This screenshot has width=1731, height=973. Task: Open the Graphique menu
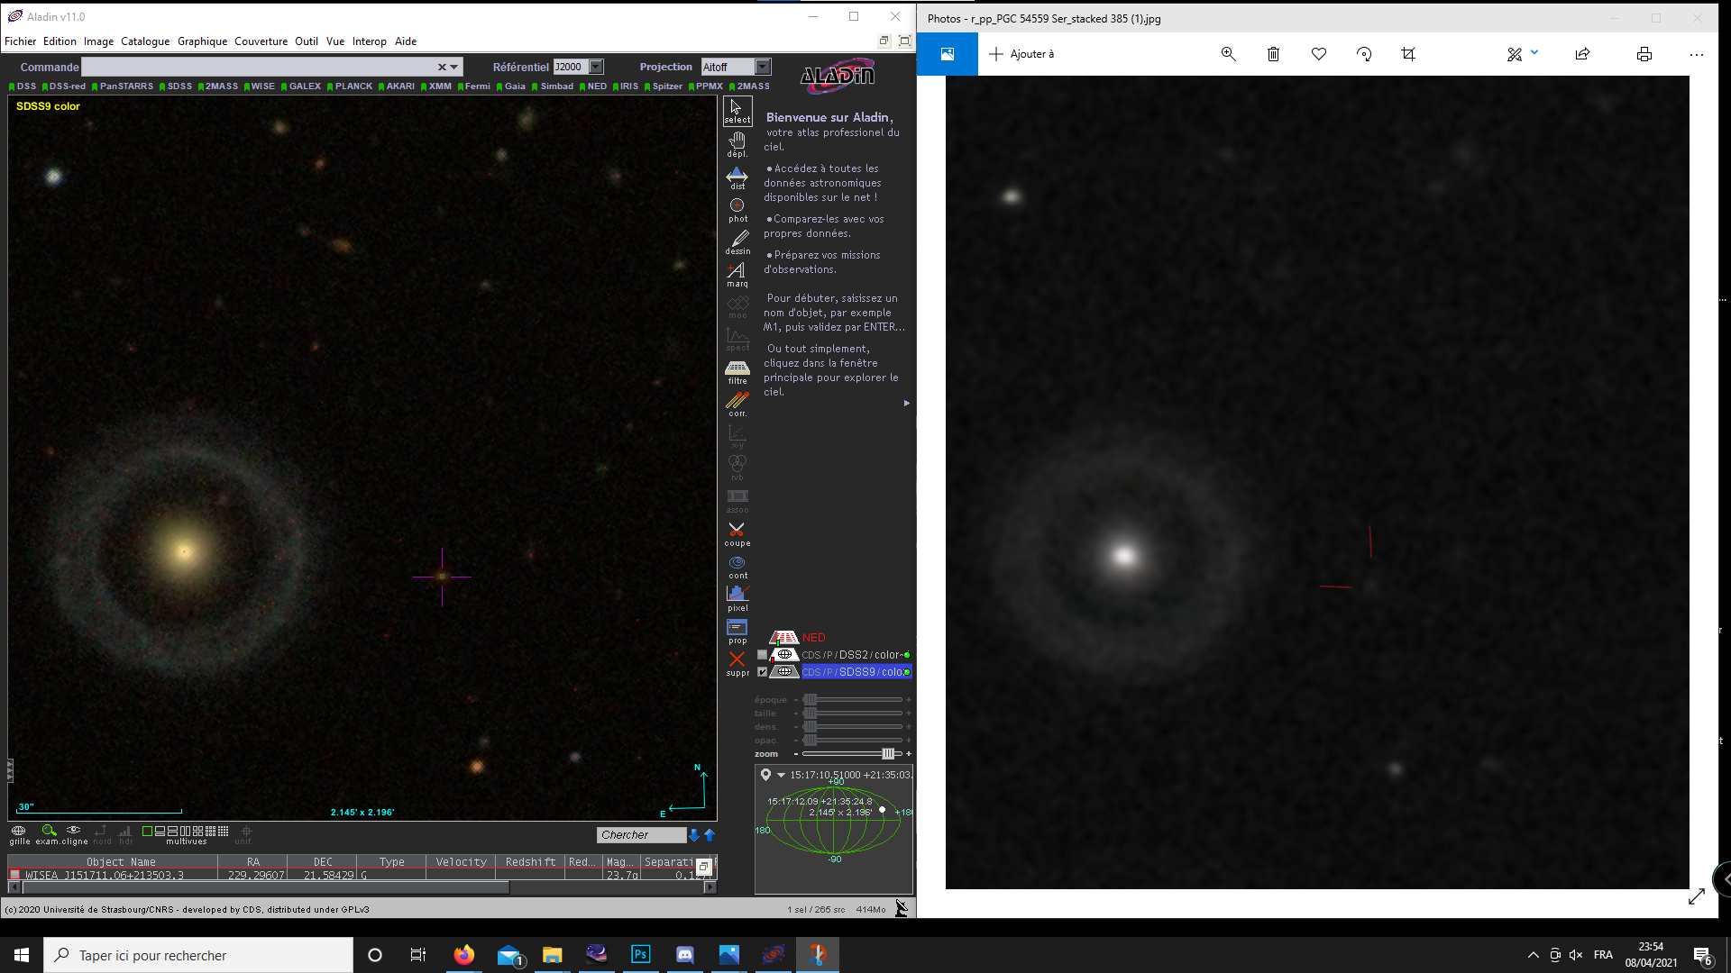click(202, 41)
